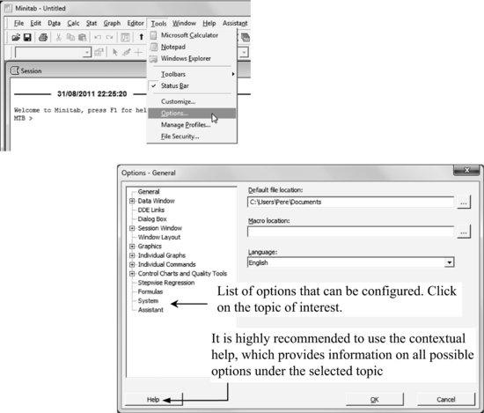
Task: Click the Help button in Options dialog
Action: point(153,400)
